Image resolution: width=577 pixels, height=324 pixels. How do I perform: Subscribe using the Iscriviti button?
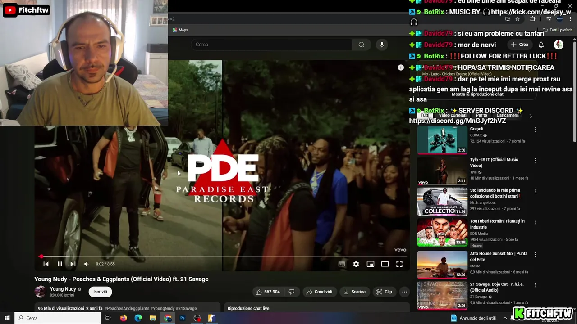click(100, 292)
